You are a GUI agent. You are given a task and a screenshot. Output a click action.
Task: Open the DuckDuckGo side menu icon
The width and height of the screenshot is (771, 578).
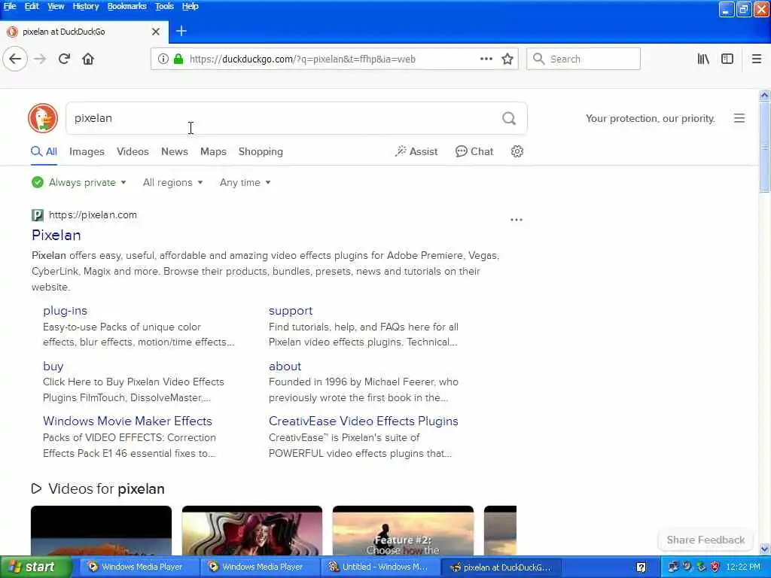pyautogui.click(x=739, y=118)
